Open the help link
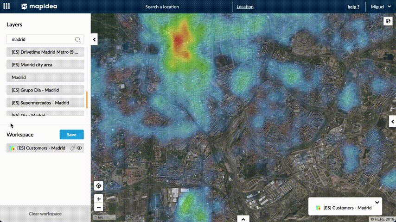396x222 pixels. (x=353, y=7)
